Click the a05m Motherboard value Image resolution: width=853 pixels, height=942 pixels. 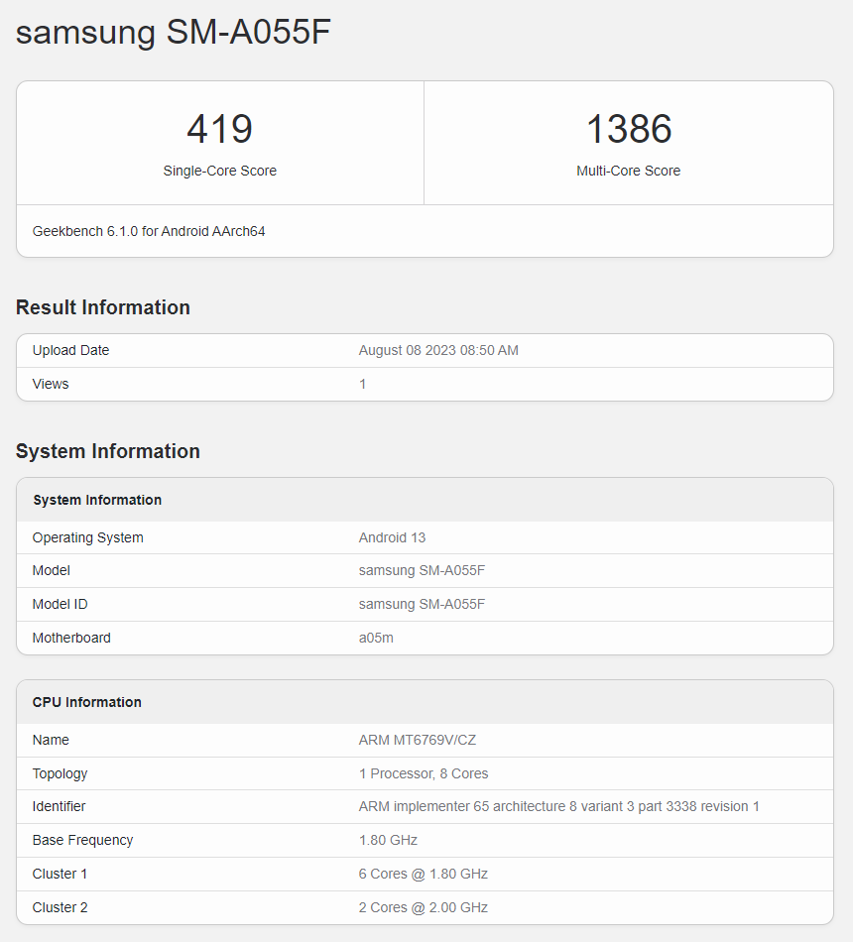point(377,638)
